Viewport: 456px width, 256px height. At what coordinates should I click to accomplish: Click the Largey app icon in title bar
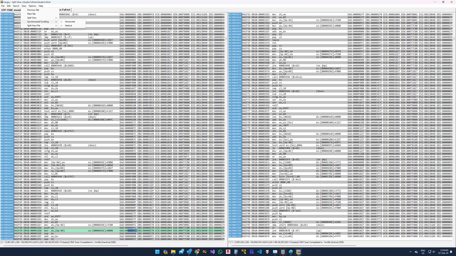2,2
